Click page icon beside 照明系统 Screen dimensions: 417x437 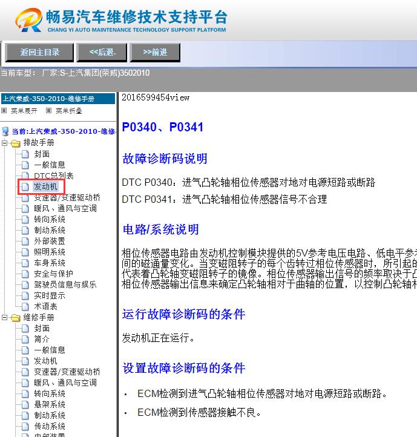click(25, 252)
